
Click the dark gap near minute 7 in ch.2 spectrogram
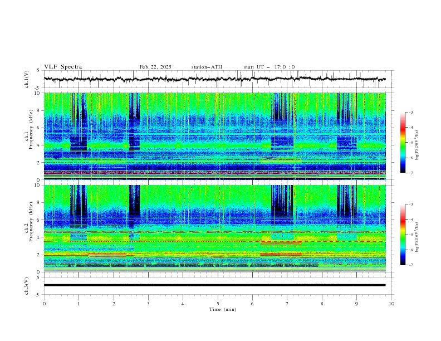click(282, 201)
